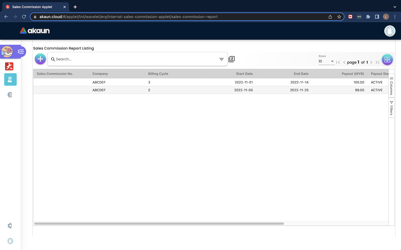Select the teal report document sidebar icon
Viewport: 401px width, 250px height.
pos(10,79)
